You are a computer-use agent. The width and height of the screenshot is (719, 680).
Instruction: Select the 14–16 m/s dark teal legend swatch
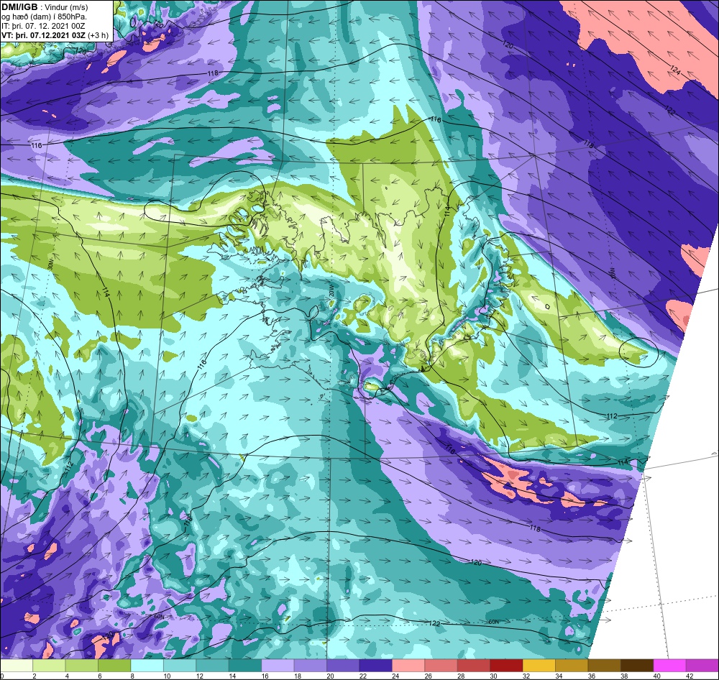tap(245, 666)
